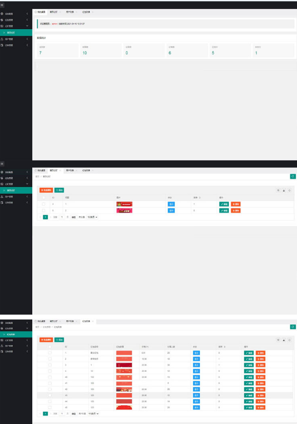Click green refresh icon above the ten-row table
Image resolution: width=297 pixels, height=424 pixels.
[293, 327]
